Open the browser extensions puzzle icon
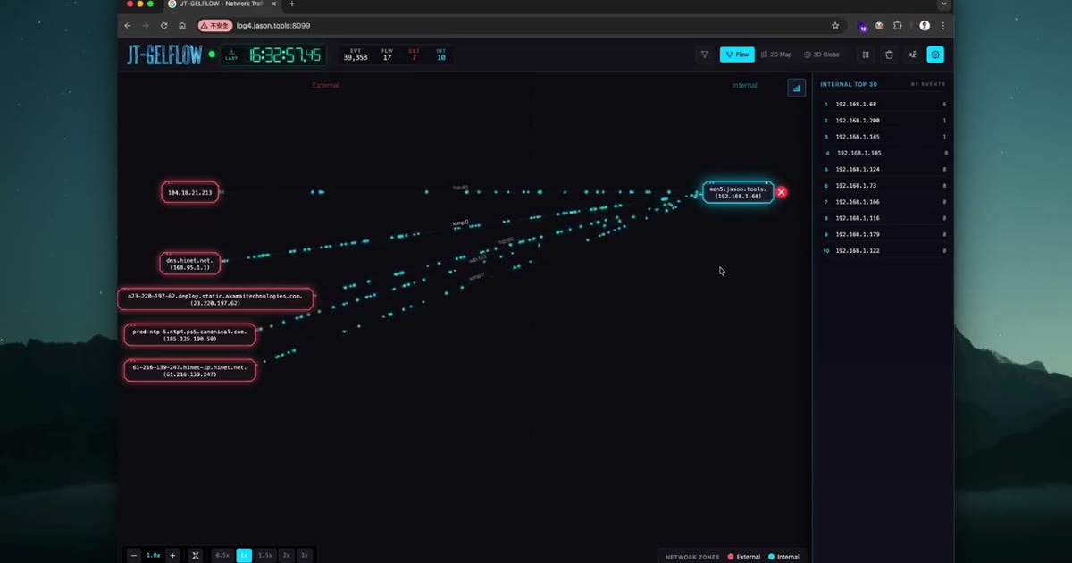The width and height of the screenshot is (1072, 563). [898, 26]
